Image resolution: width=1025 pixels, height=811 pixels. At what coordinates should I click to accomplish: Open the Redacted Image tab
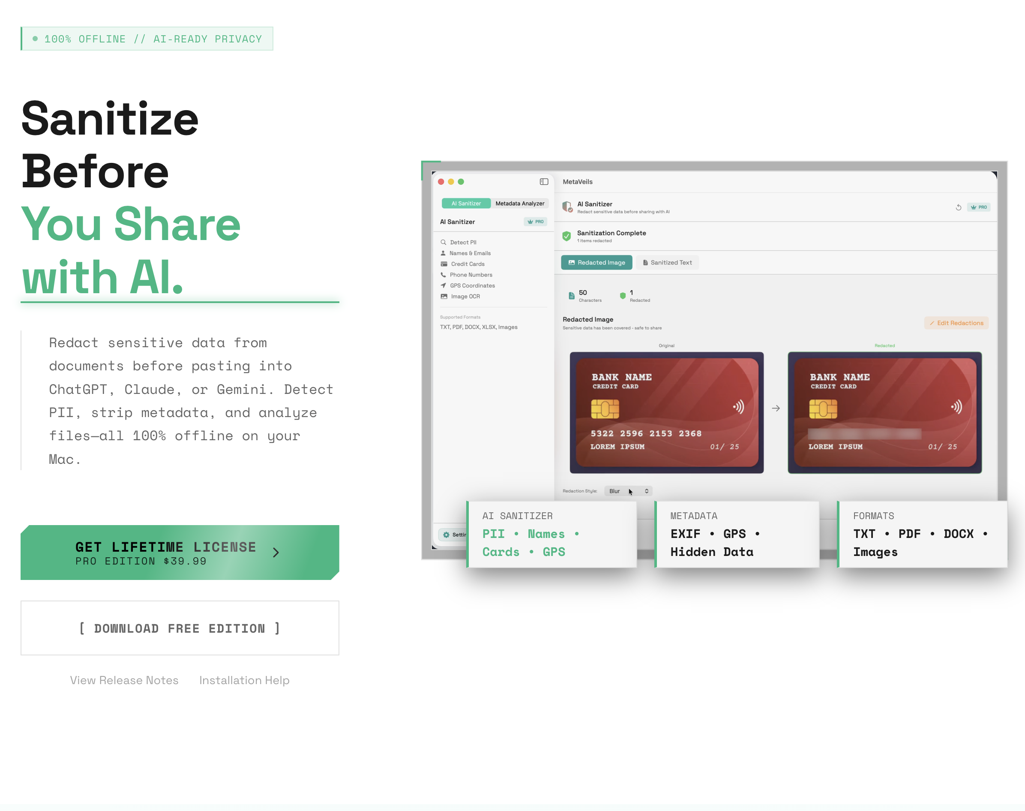tap(596, 263)
